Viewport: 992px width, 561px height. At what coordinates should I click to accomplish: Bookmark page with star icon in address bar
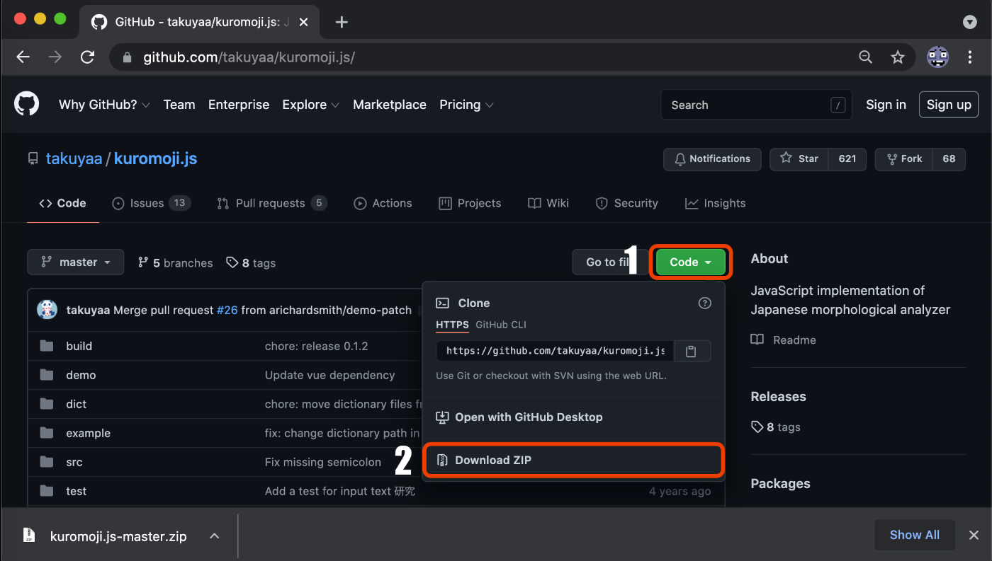click(x=898, y=57)
